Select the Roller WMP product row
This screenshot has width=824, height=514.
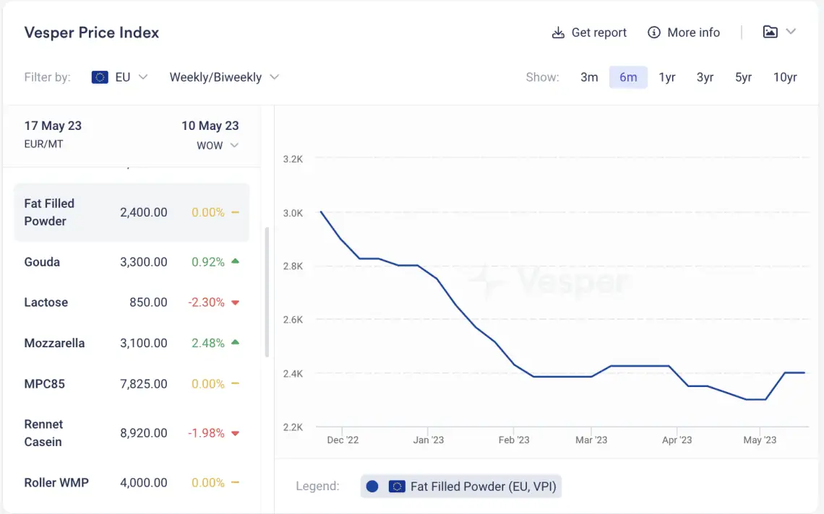pos(132,482)
